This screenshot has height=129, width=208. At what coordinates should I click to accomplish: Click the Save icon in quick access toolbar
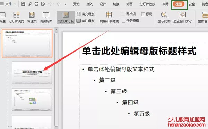(x=23, y=4)
